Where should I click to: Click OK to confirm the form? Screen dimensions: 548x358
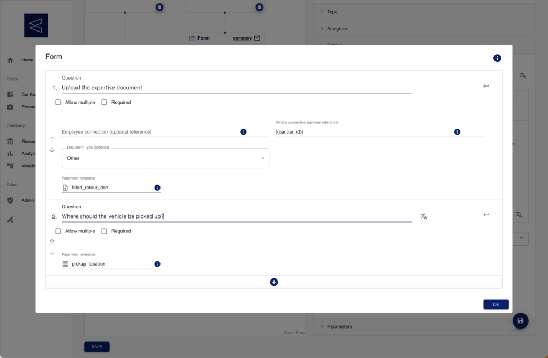[x=496, y=305]
